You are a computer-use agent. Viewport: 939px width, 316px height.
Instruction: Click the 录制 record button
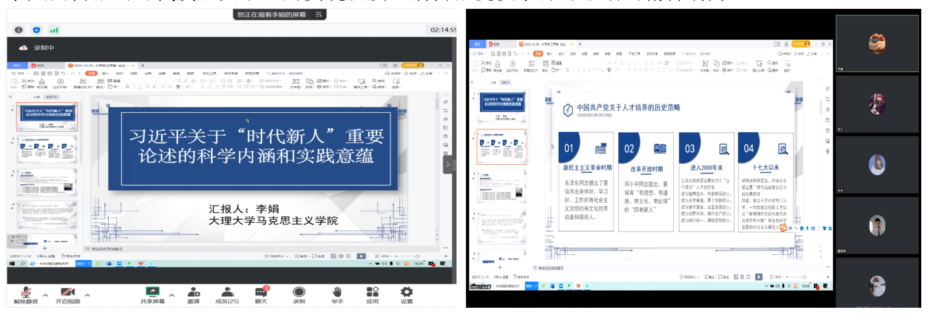pos(299,294)
